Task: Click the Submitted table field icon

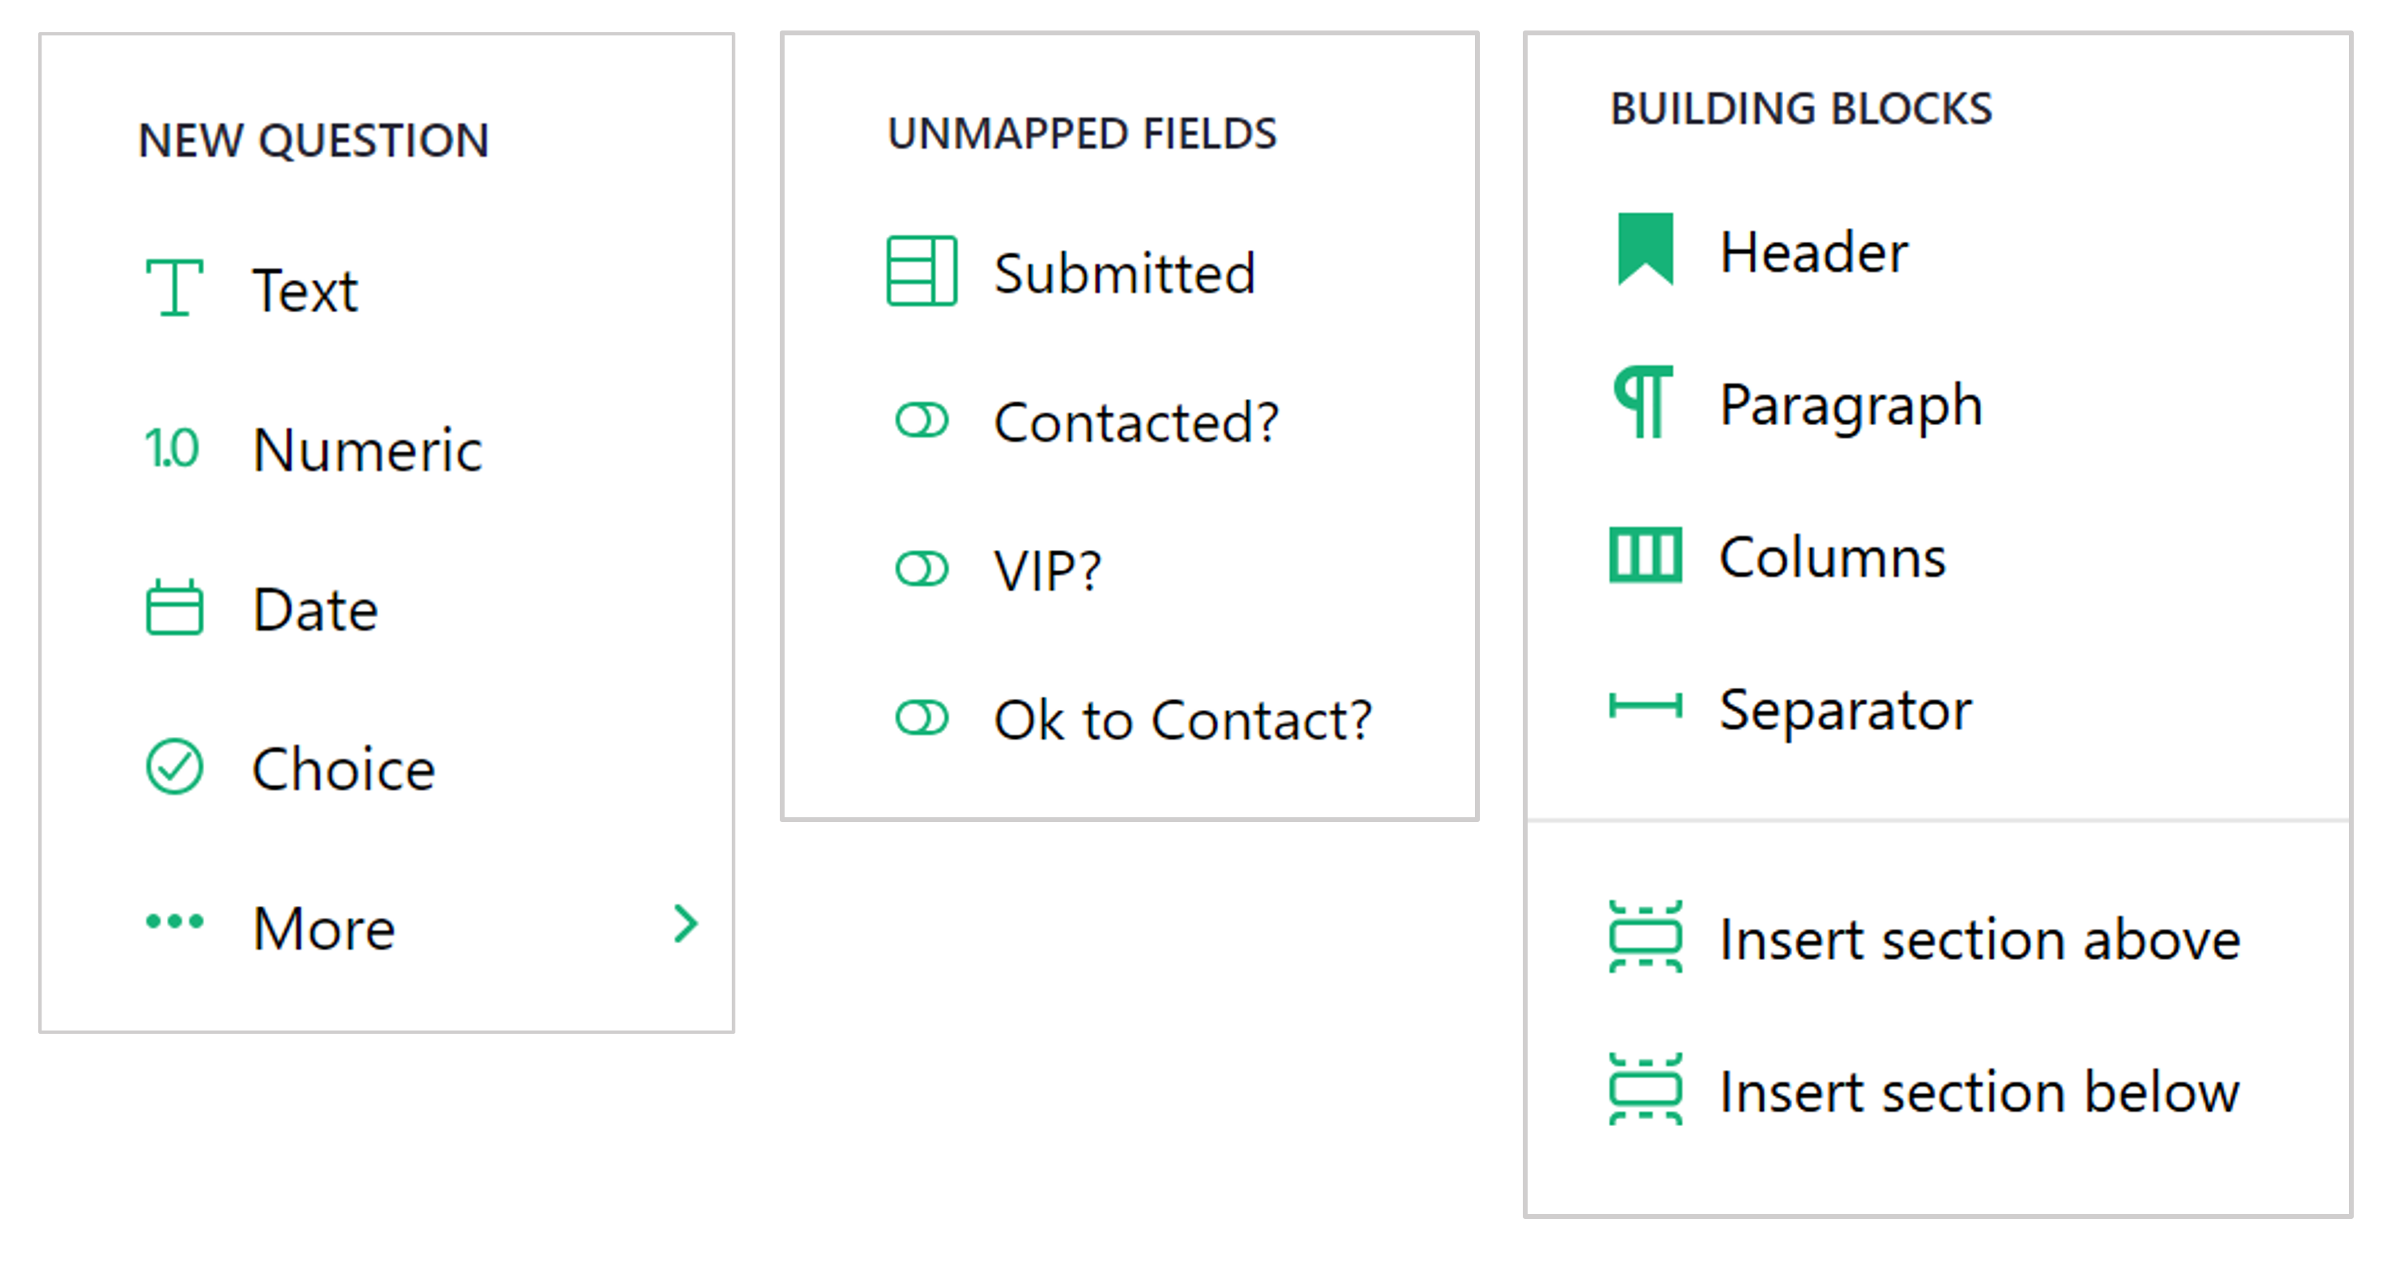Action: pos(922,273)
